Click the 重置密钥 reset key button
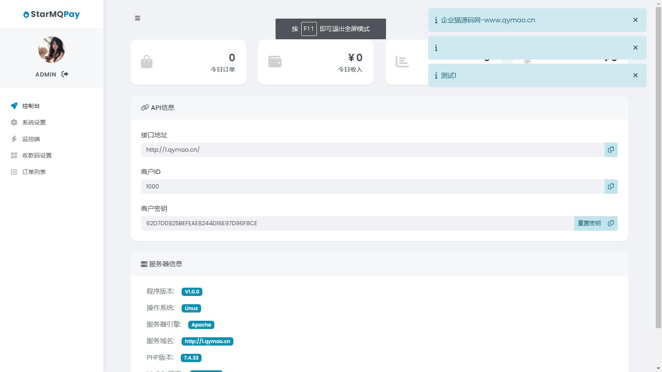 click(589, 223)
